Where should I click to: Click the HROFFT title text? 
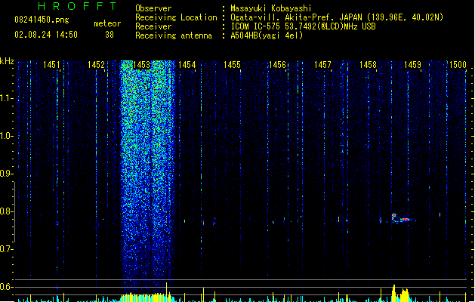pos(77,6)
